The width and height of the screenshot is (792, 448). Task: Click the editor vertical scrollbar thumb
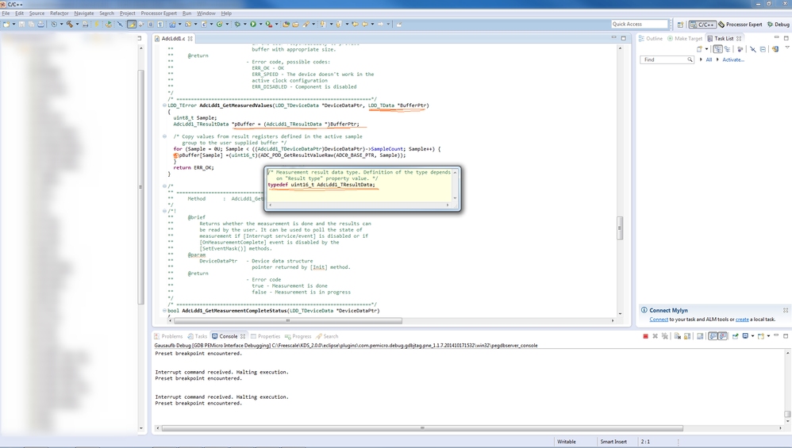(620, 228)
